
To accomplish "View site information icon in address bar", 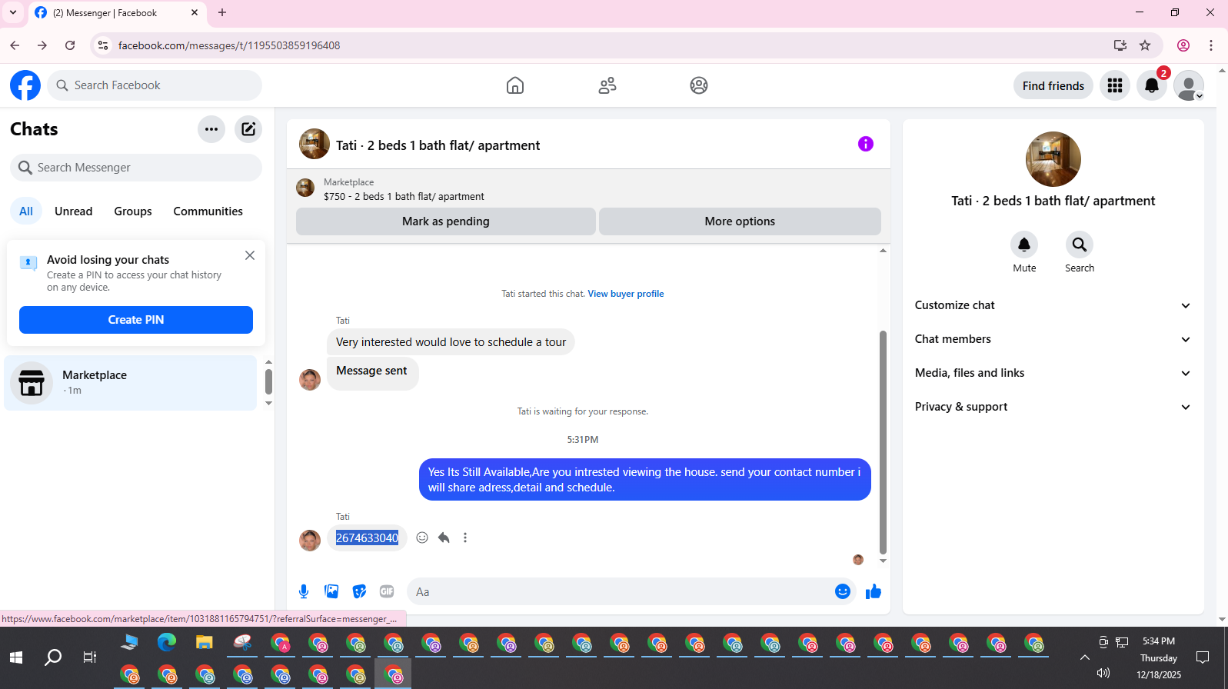I will (x=103, y=45).
